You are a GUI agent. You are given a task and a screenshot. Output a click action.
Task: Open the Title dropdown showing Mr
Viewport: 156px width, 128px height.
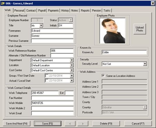[x=41, y=25]
